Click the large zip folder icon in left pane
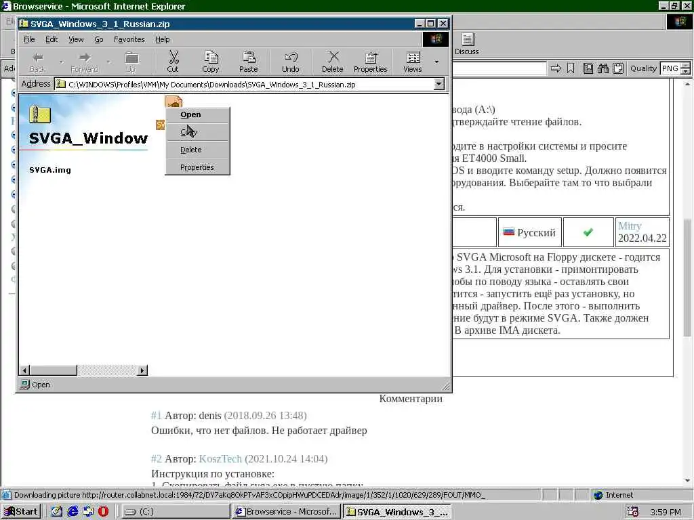 coord(40,114)
